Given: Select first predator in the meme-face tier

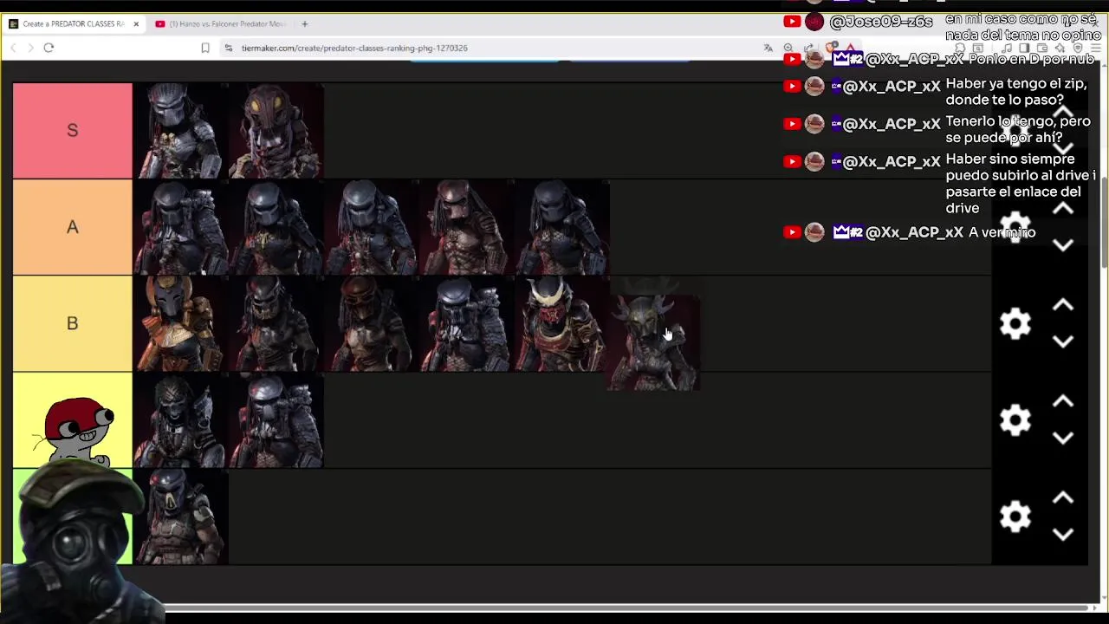Looking at the screenshot, I should [180, 420].
